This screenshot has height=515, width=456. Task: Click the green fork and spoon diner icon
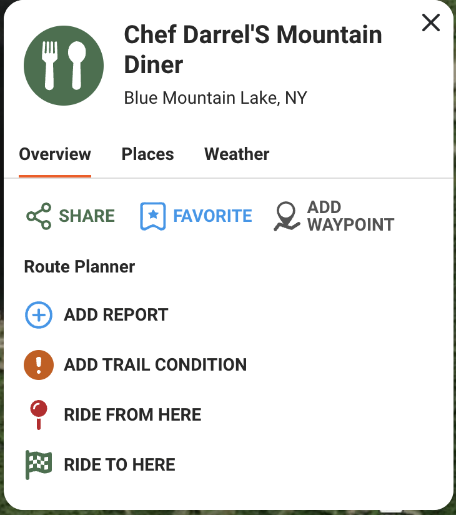click(62, 65)
